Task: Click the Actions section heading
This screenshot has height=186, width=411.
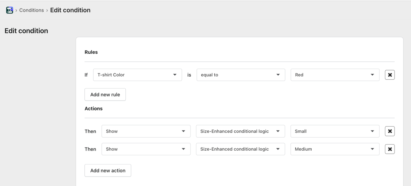Action: (x=94, y=109)
